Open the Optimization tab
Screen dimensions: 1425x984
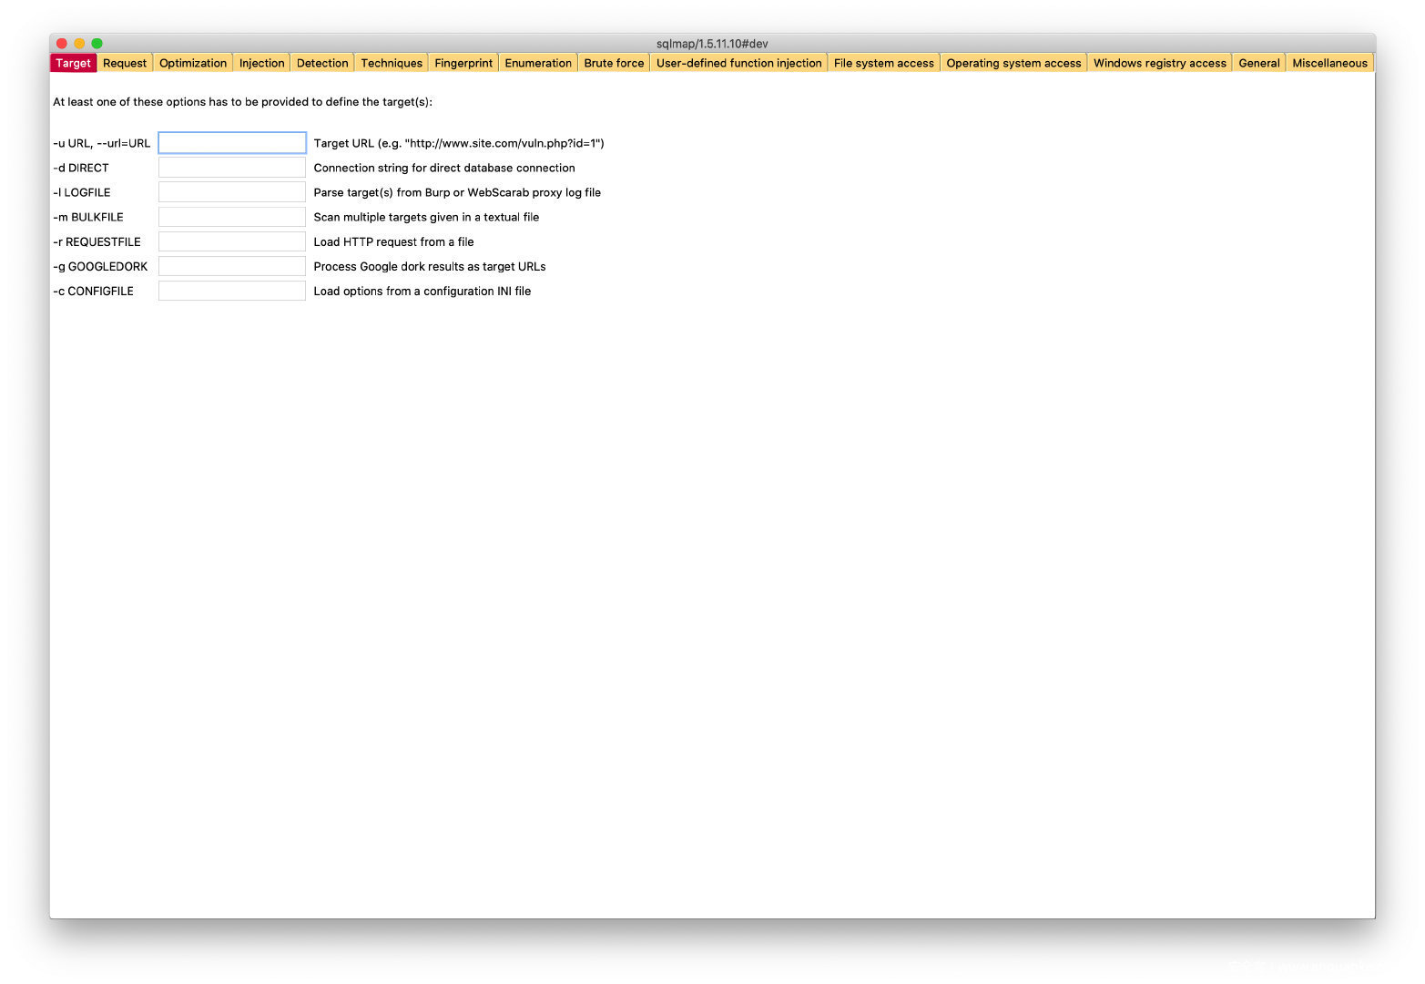[x=192, y=63]
